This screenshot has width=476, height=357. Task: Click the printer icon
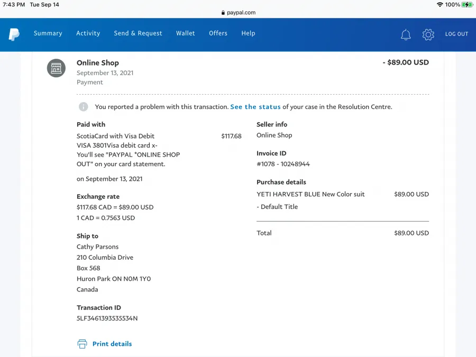pos(82,344)
